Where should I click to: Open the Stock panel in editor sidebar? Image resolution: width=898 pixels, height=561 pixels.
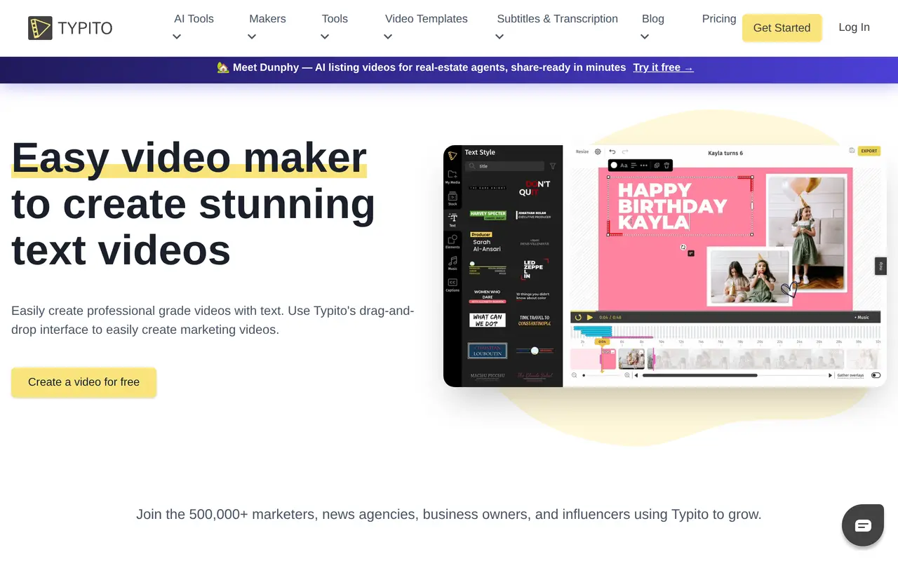pyautogui.click(x=453, y=198)
